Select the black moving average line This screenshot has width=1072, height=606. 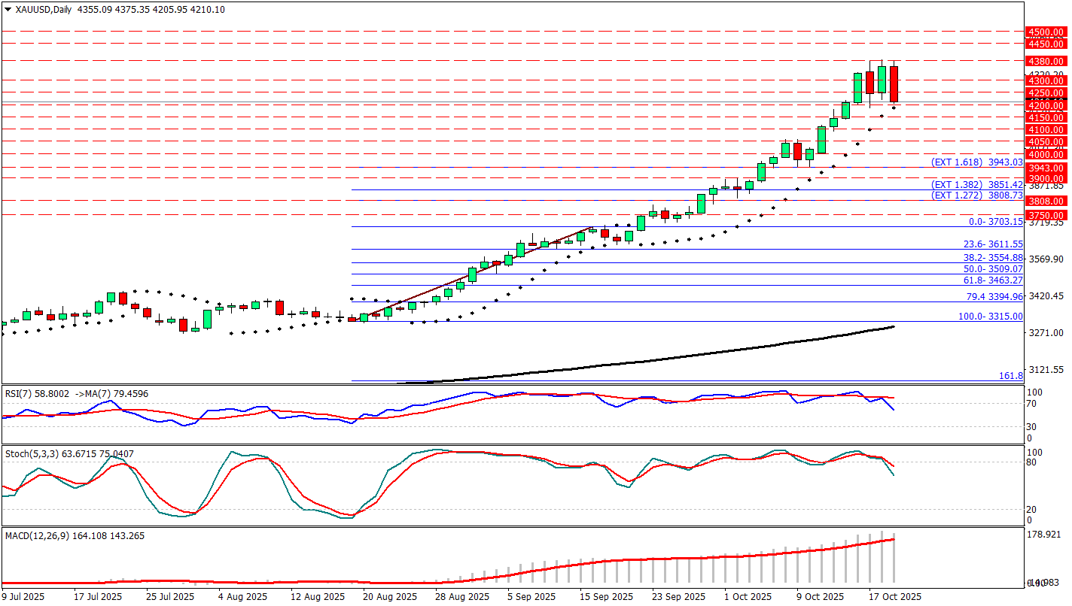point(678,357)
